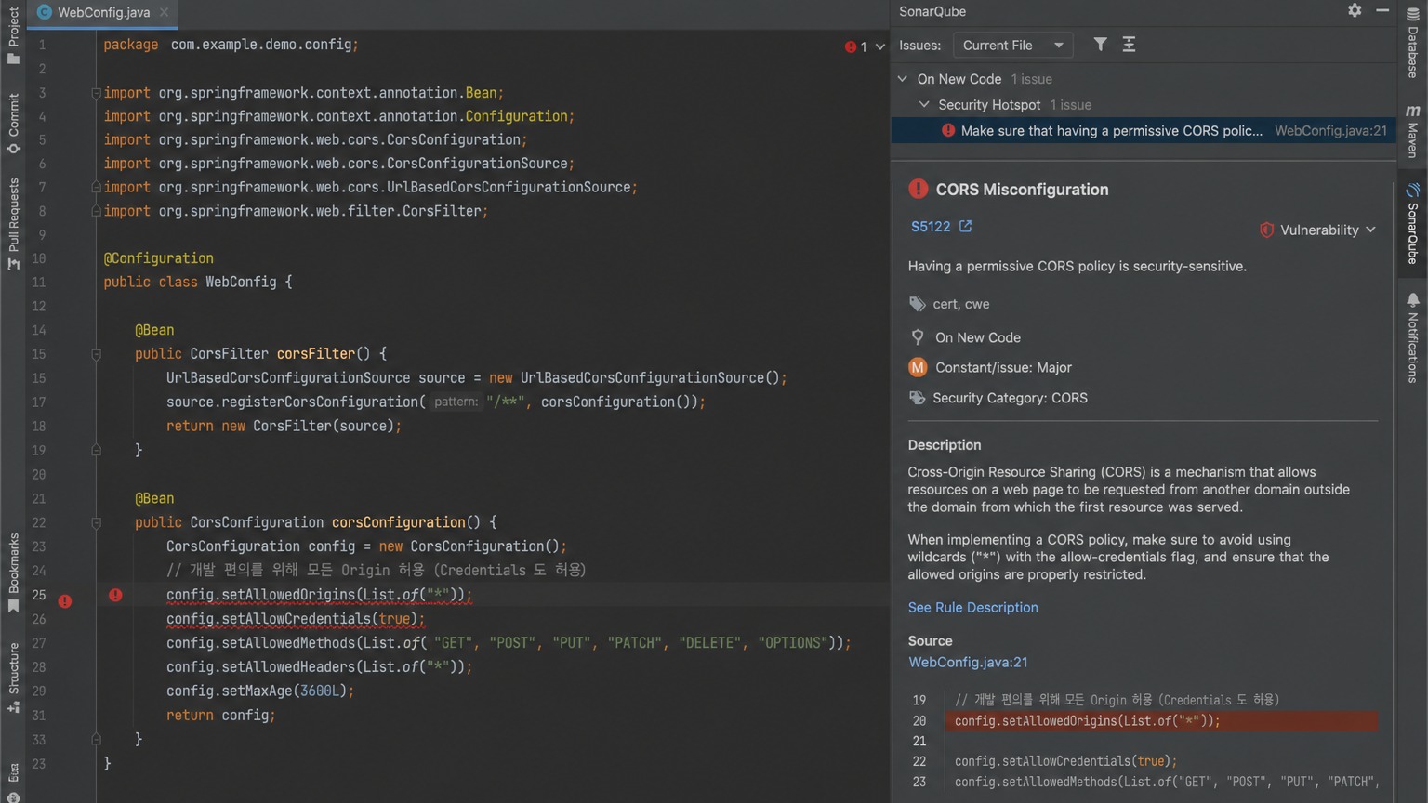Click the setAllowedMethods call on editor line 27
This screenshot has height=803, width=1428.
pos(509,643)
